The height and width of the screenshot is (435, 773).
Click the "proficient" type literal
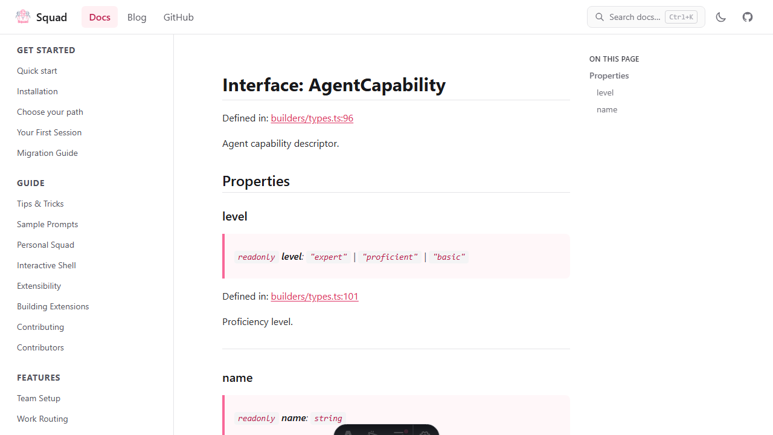click(390, 257)
